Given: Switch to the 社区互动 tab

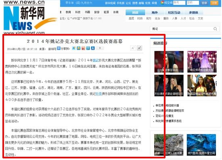Looking at the screenshot, I should [x=174, y=13].
